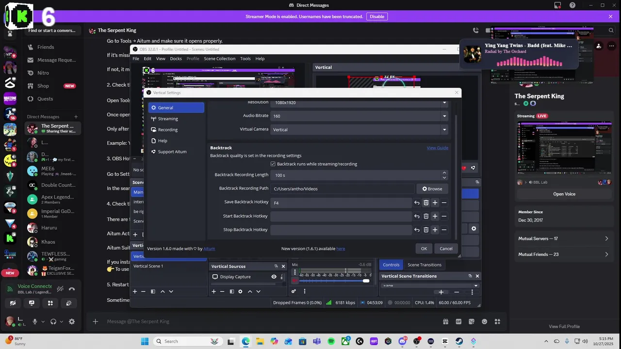
Task: Add another Start Backtrack Hotkey binding
Action: [435, 216]
